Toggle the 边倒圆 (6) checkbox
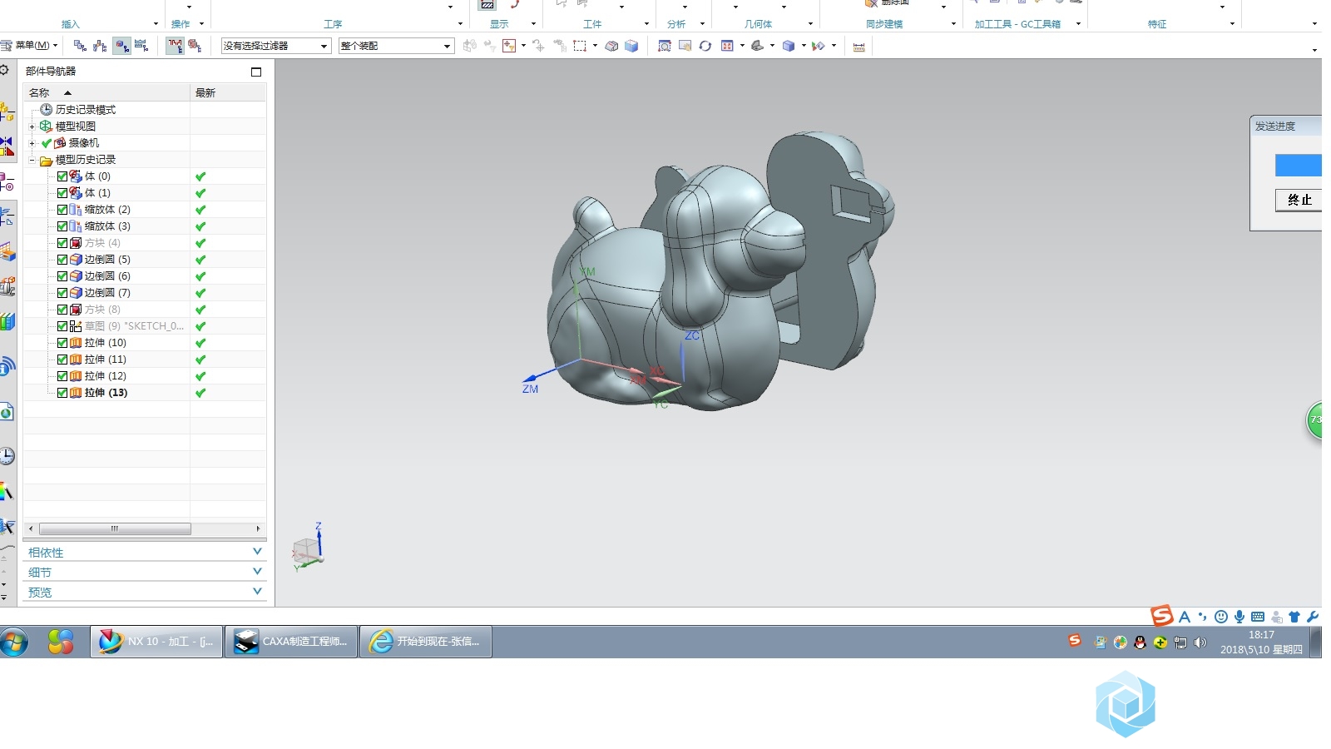 pyautogui.click(x=62, y=276)
